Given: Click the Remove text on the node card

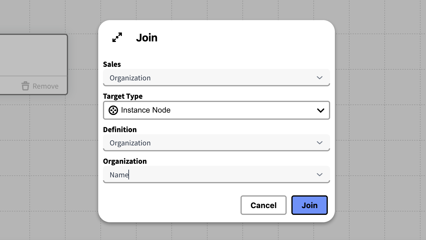Looking at the screenshot, I should point(46,86).
